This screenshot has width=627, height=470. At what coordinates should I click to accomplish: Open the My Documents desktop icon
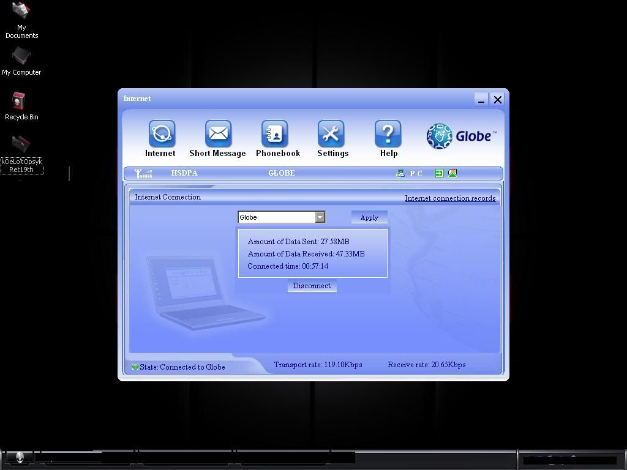point(21,20)
